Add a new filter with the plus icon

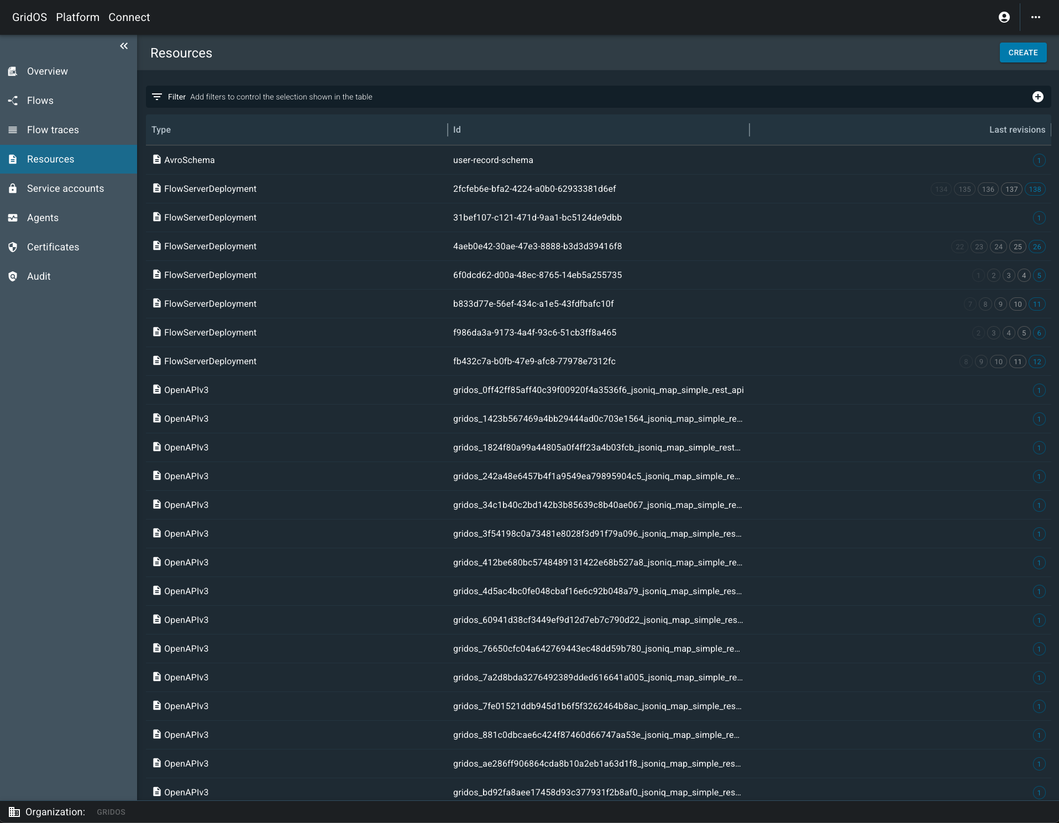(1038, 96)
